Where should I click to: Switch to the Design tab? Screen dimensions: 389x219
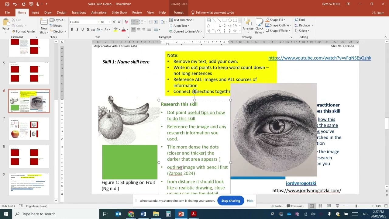pyautogui.click(x=61, y=12)
